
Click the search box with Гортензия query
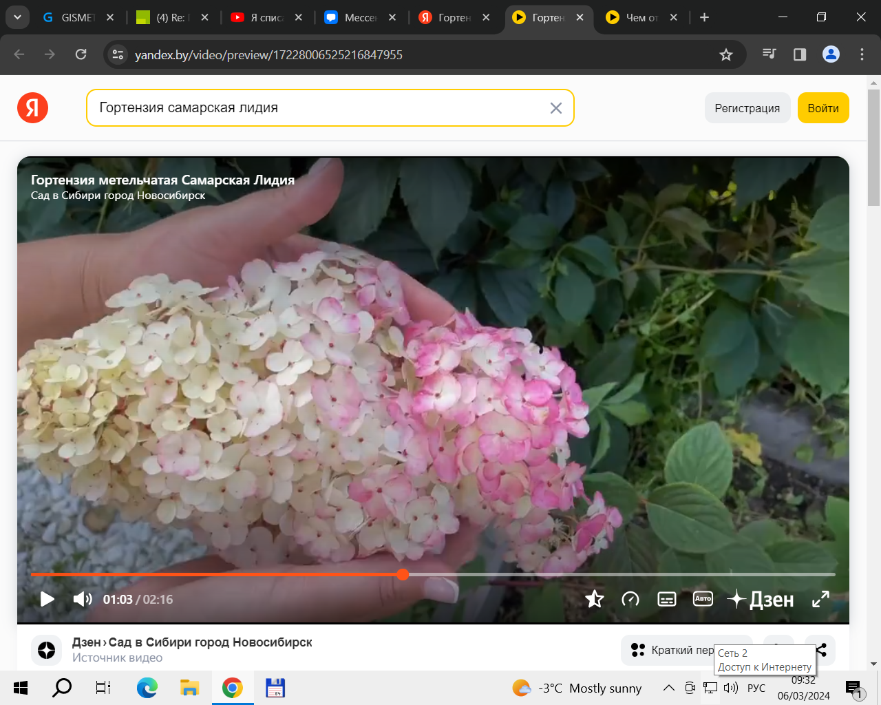point(317,108)
